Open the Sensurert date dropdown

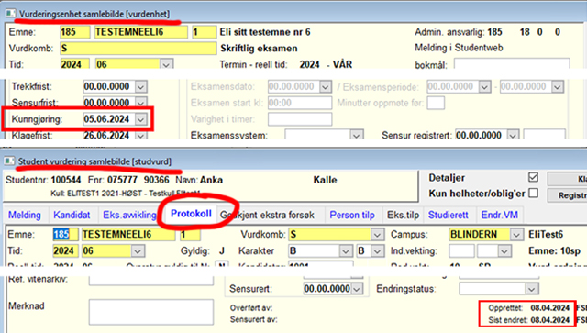click(357, 289)
